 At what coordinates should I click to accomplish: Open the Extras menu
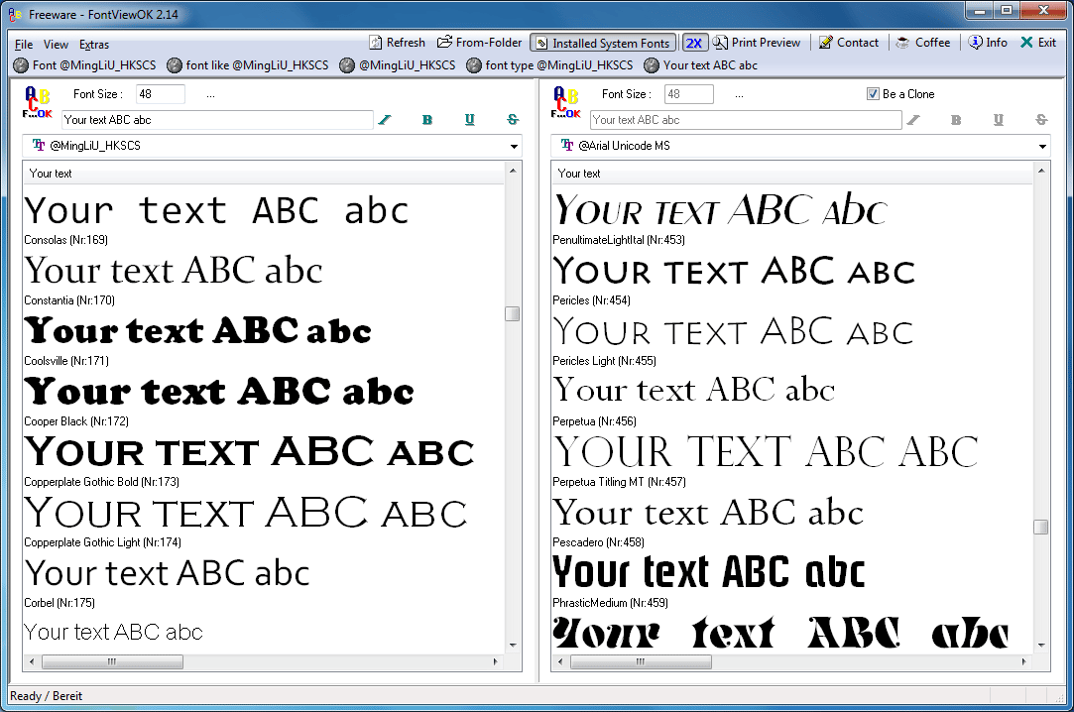click(94, 45)
